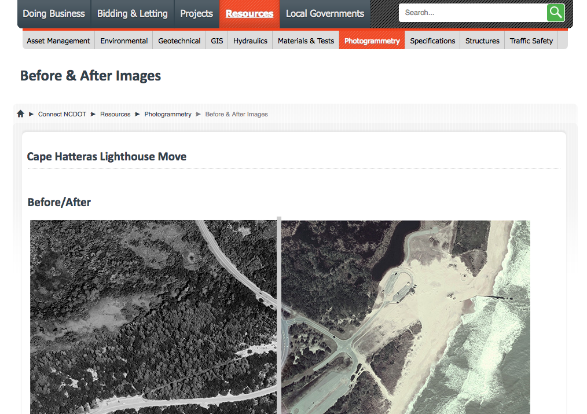Open the Local Governments menu
Viewport: 587px width, 414px height.
pyautogui.click(x=325, y=14)
